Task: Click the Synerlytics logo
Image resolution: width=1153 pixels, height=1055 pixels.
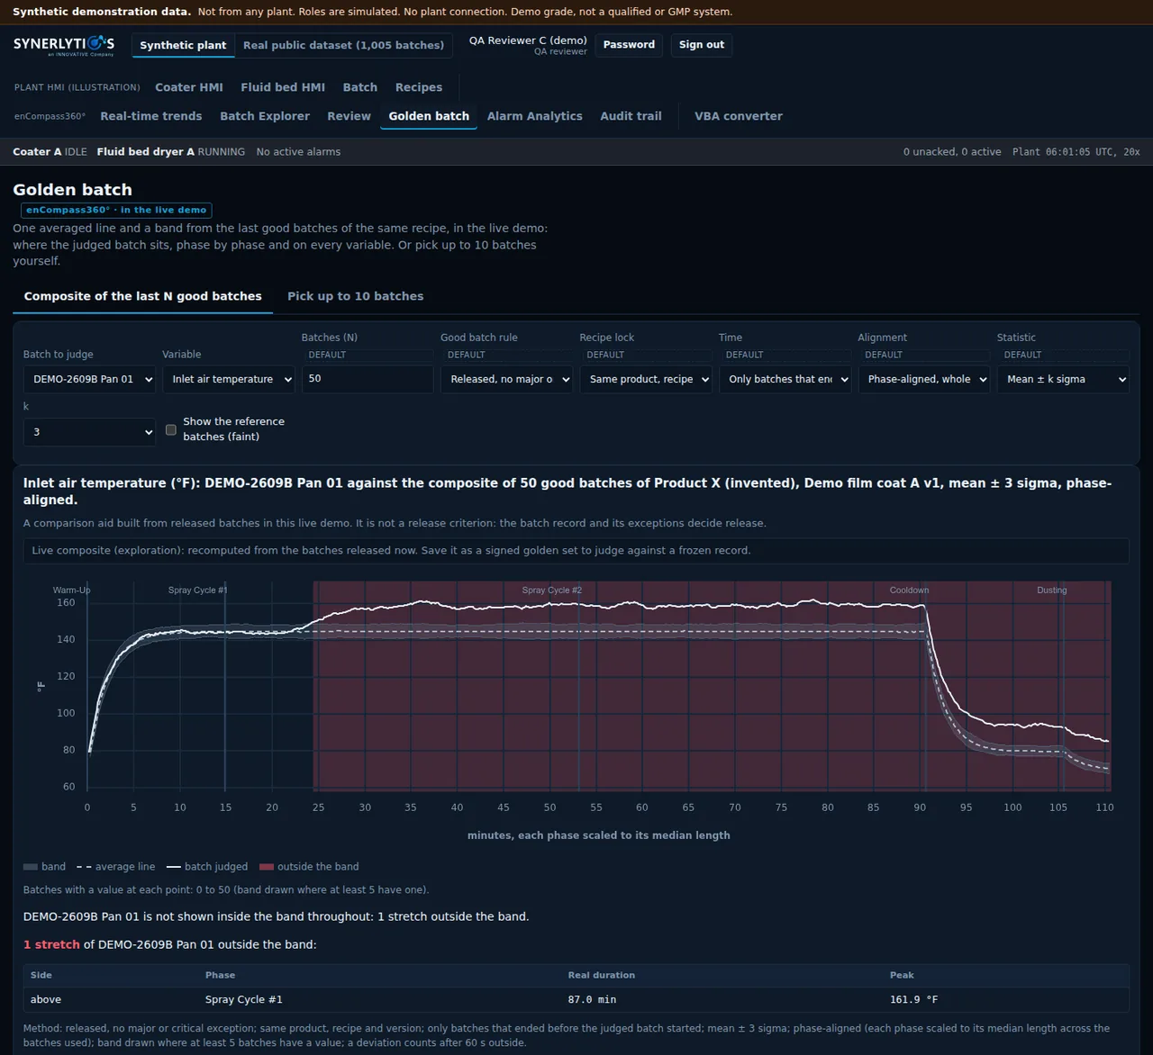Action: [64, 45]
